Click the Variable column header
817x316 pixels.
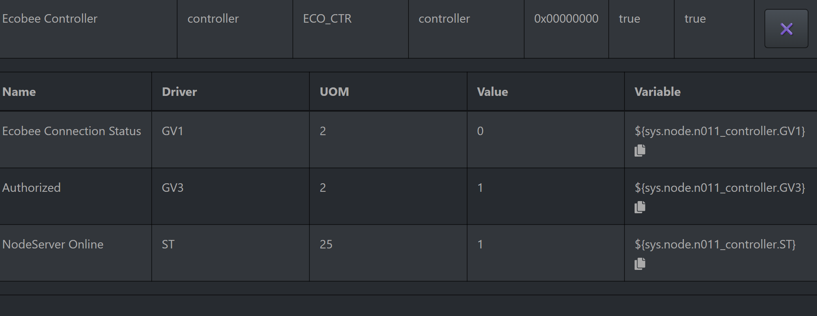(x=658, y=91)
